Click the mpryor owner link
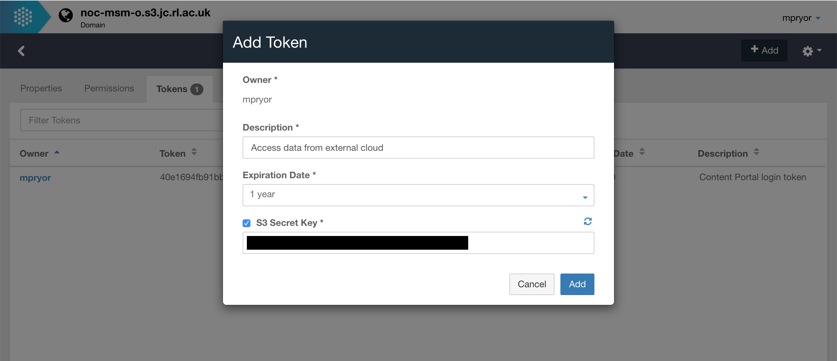 coord(35,178)
